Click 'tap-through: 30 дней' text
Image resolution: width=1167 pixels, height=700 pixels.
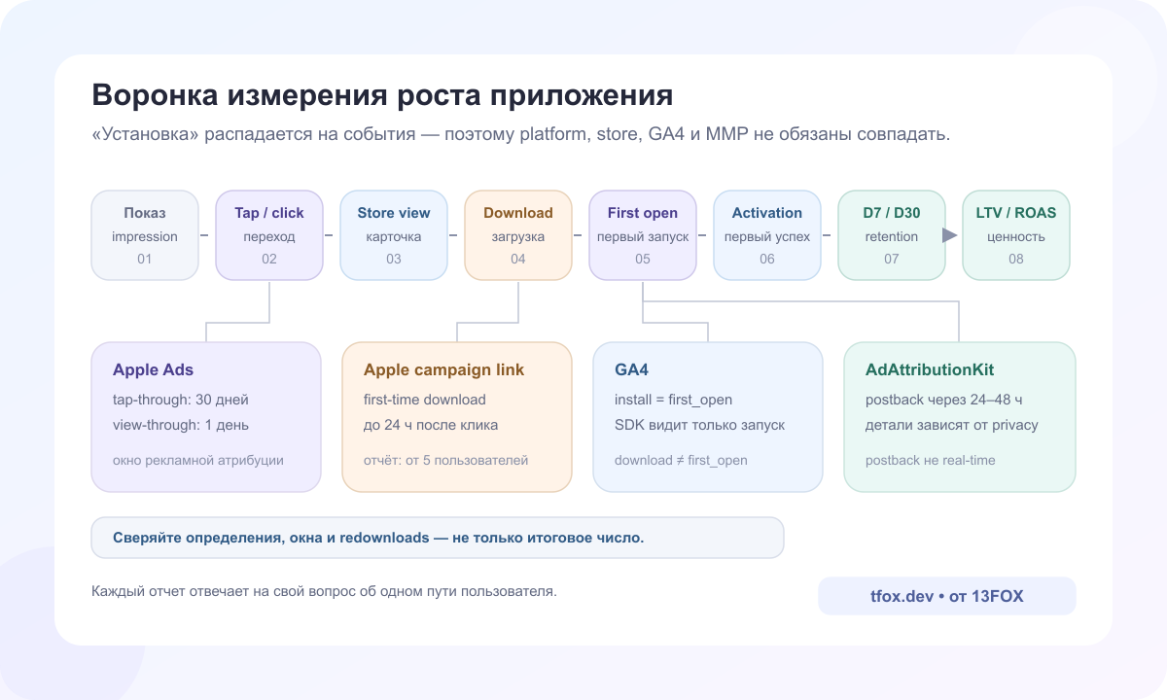[181, 400]
